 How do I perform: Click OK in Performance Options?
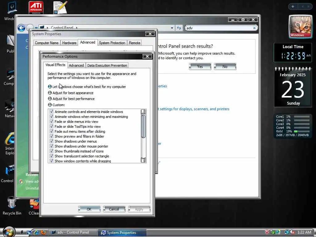pyautogui.click(x=89, y=209)
